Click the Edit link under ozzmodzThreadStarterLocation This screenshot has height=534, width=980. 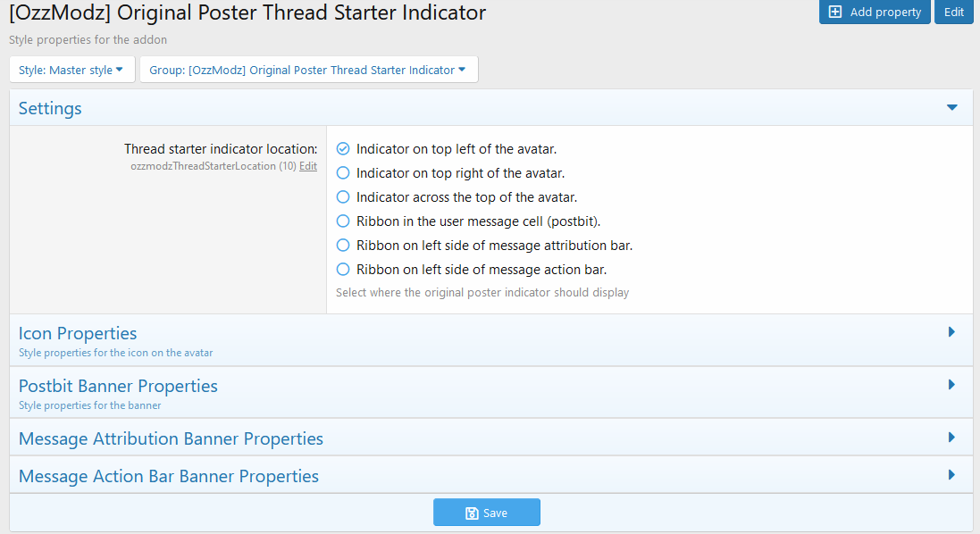[307, 166]
